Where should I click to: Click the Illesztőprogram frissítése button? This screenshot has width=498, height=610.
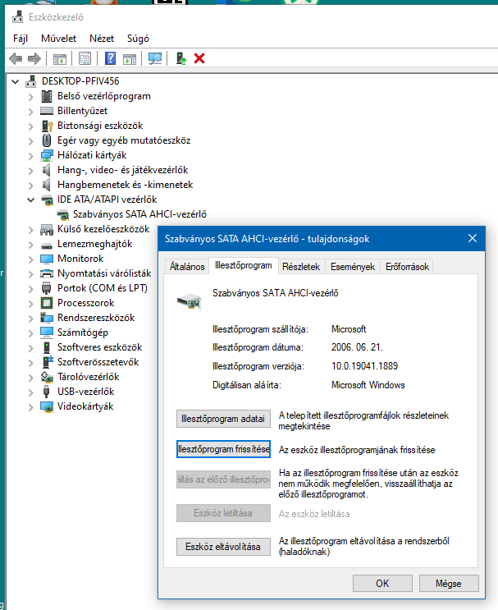coord(223,449)
